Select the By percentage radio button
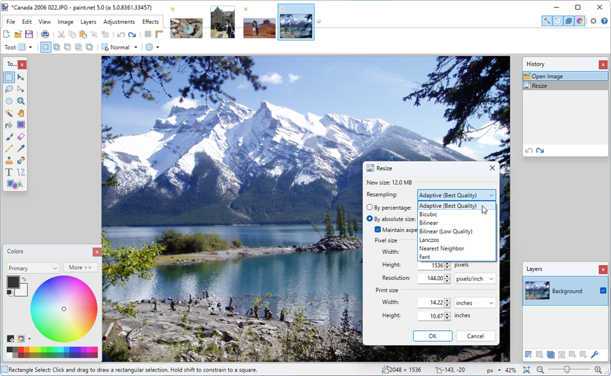This screenshot has width=611, height=376. tap(370, 208)
